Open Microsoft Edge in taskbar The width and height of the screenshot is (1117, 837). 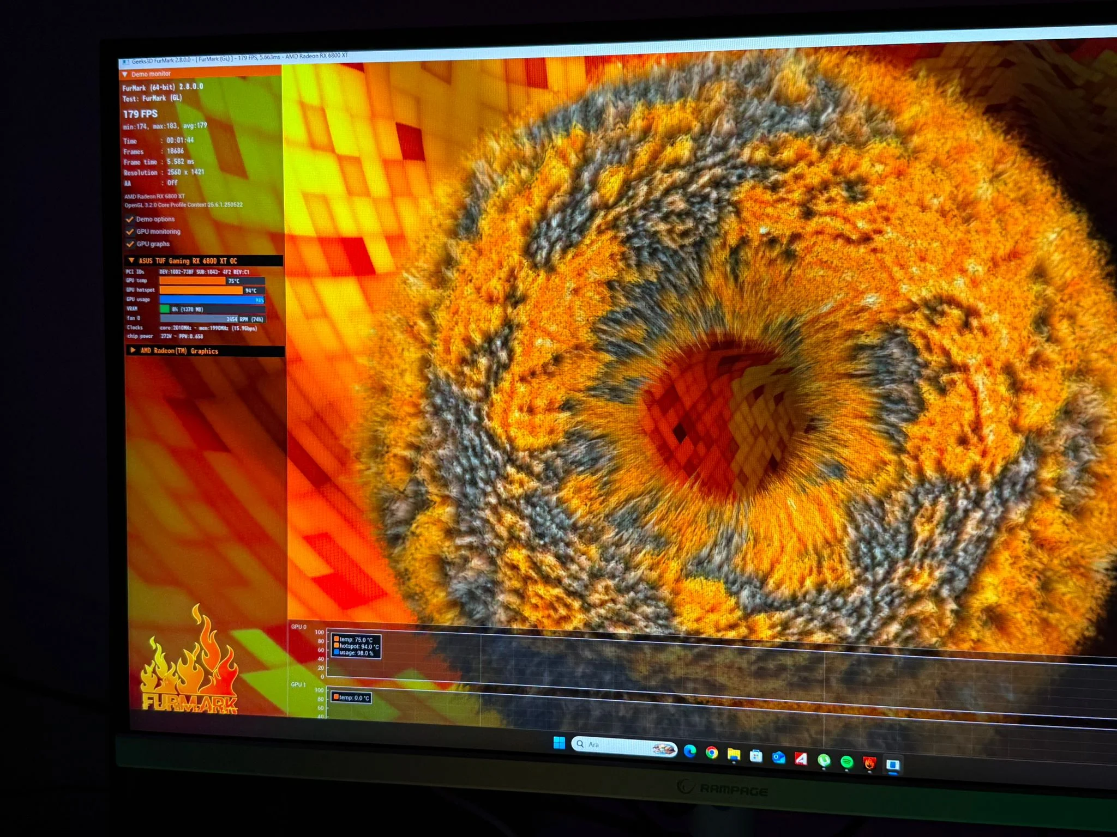(690, 751)
